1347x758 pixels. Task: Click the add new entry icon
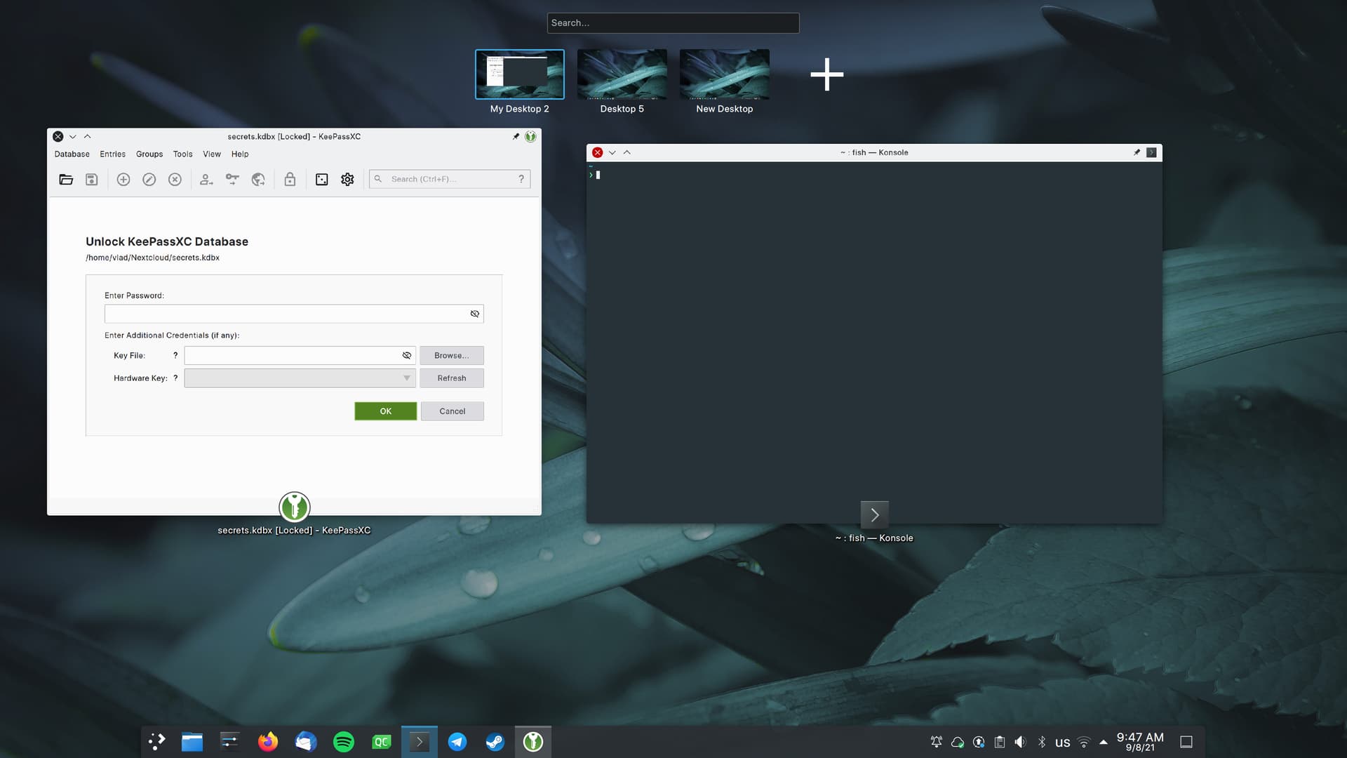coord(123,180)
